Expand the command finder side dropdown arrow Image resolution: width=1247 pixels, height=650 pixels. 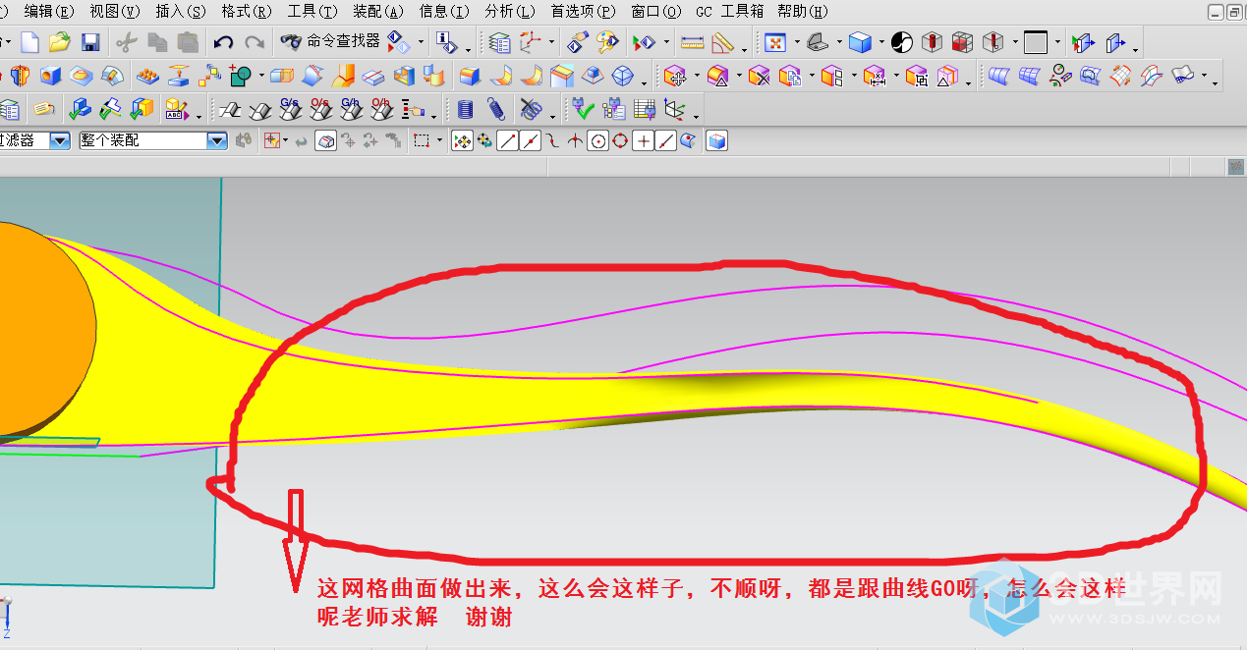(422, 42)
